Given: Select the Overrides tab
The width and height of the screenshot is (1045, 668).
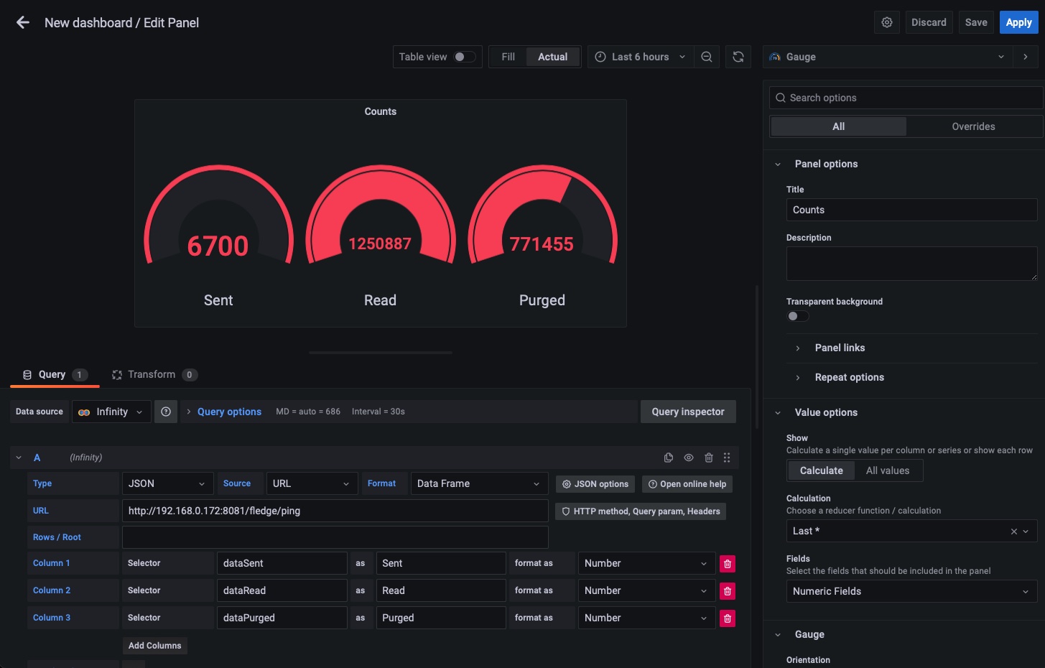Looking at the screenshot, I should coord(973,126).
